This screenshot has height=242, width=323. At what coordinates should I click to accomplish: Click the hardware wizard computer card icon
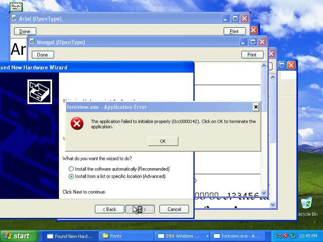pos(40,92)
